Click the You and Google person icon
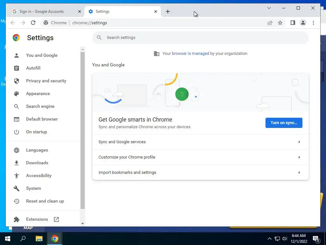 point(17,56)
